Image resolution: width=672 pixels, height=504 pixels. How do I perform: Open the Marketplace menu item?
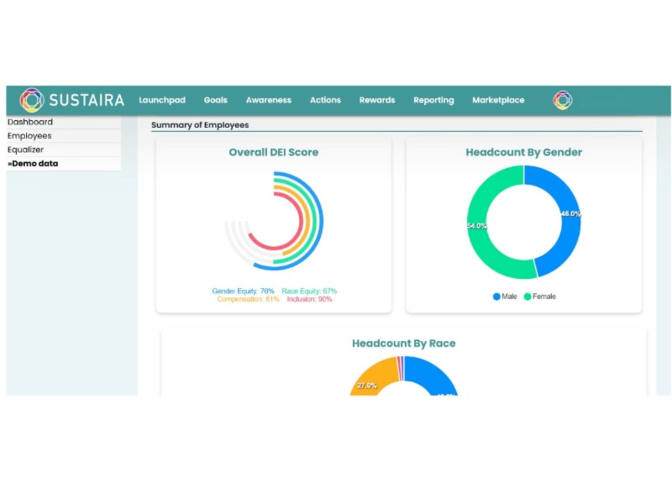[x=498, y=100]
